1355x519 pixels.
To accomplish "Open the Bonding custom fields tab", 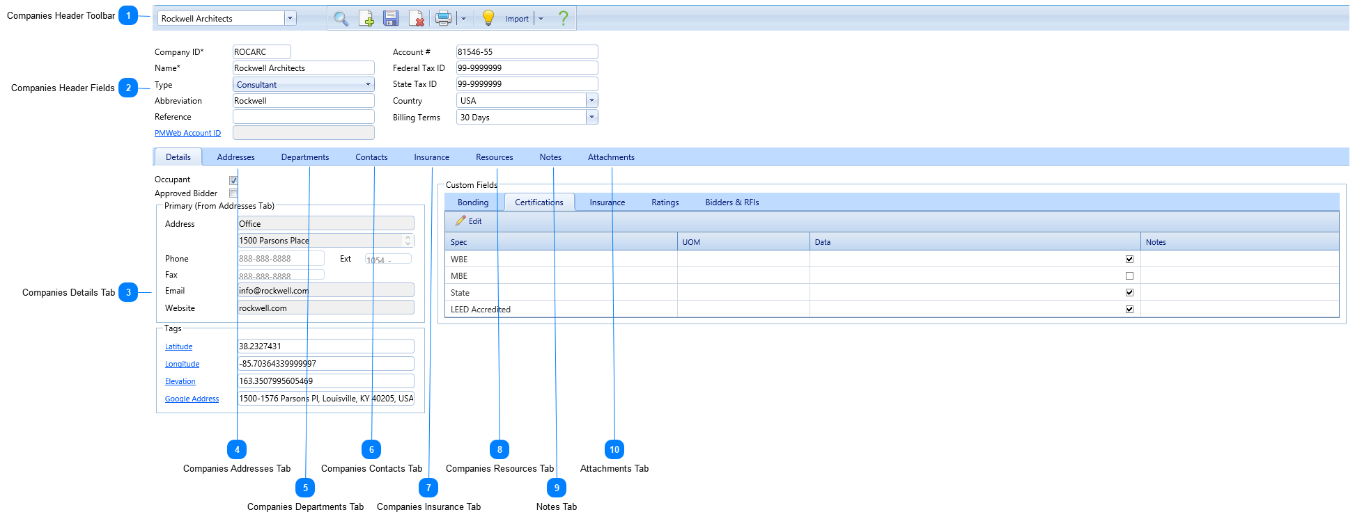I will 473,202.
